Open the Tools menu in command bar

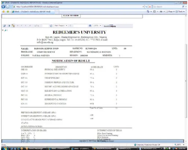(180, 12)
